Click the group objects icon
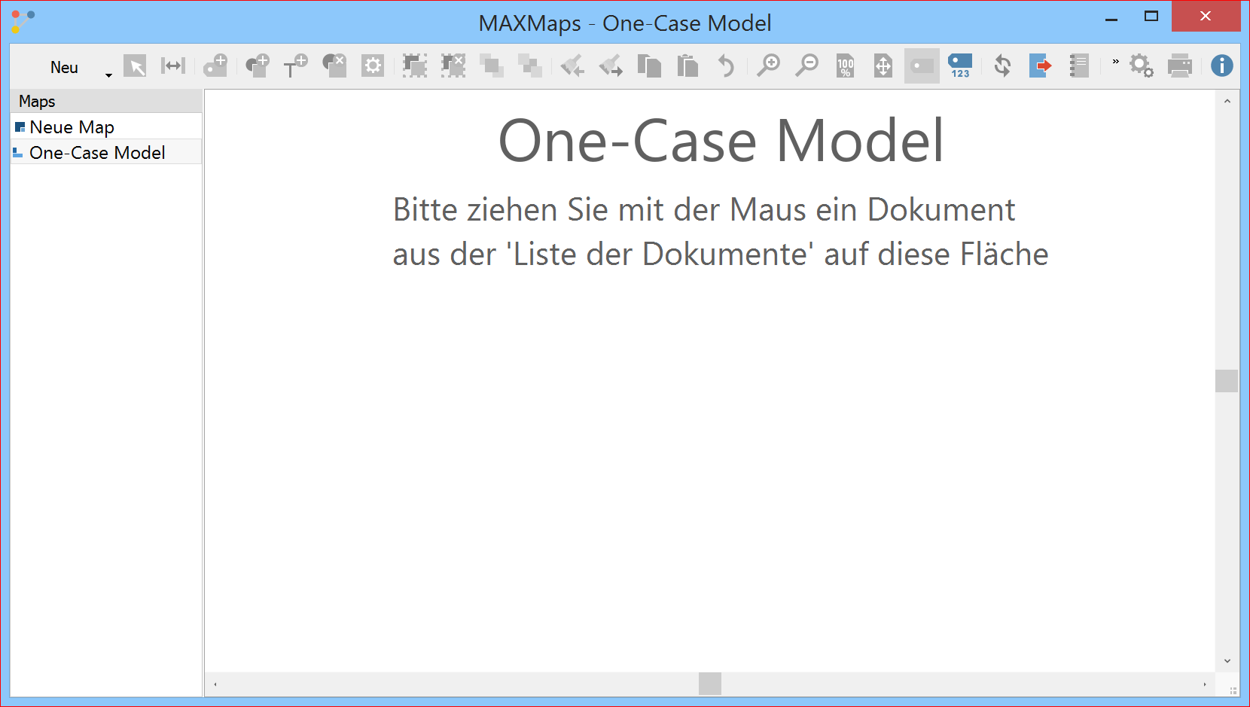Image resolution: width=1250 pixels, height=707 pixels. click(x=414, y=66)
